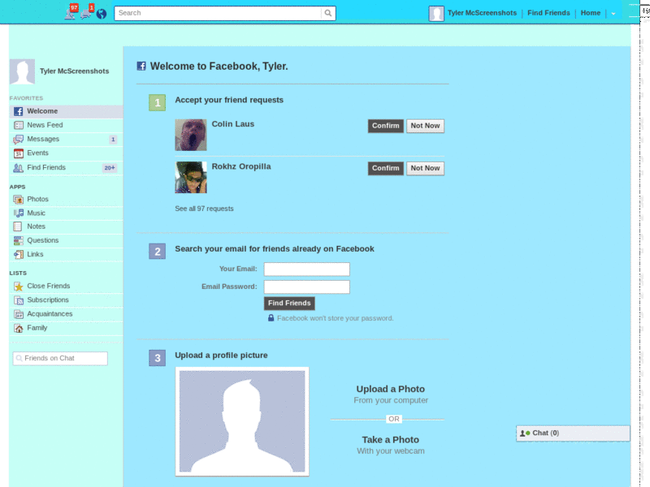The image size is (650, 487).
Task: Click Find Friends in top bar
Action: (548, 13)
